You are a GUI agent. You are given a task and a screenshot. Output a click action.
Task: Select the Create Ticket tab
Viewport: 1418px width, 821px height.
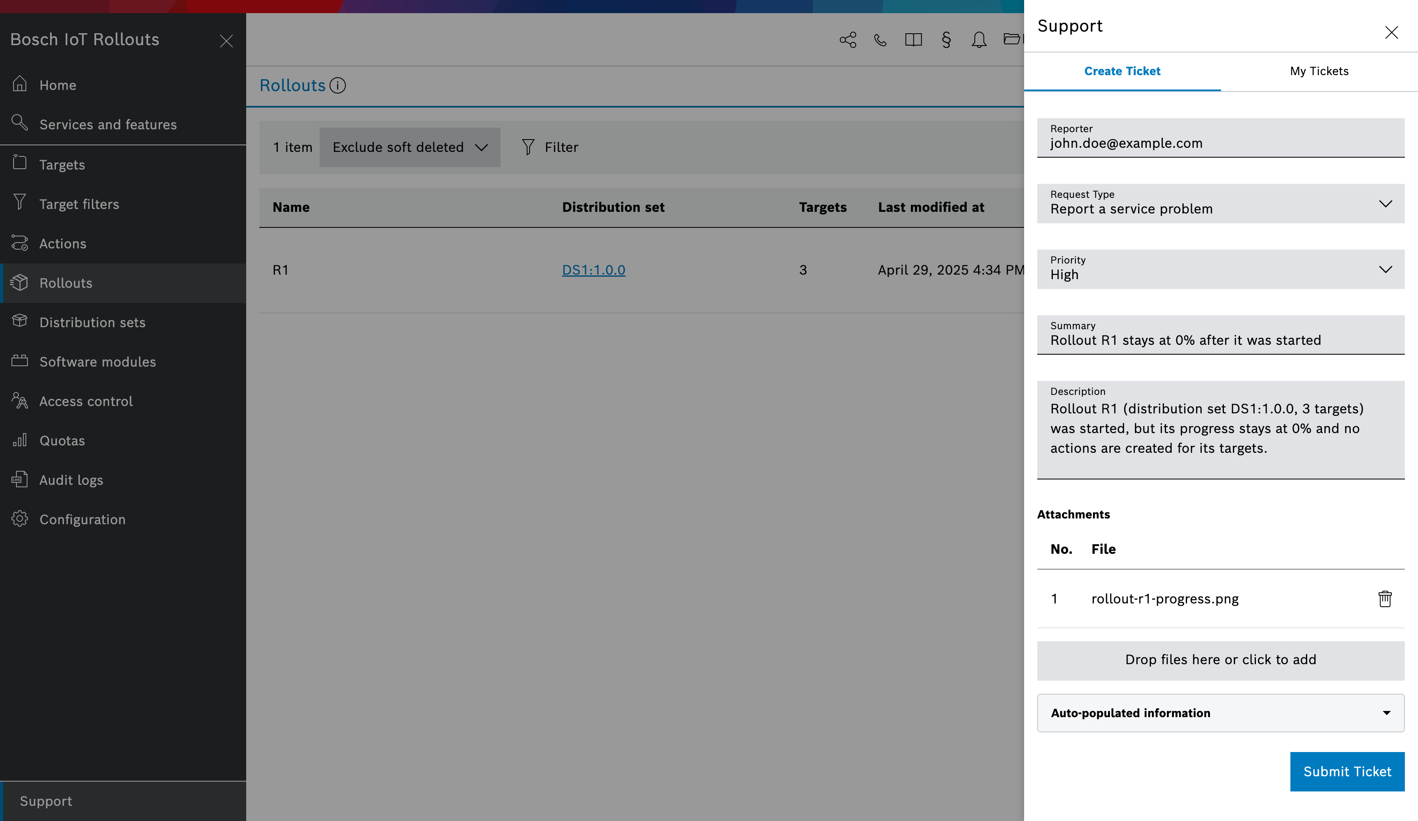coord(1122,71)
